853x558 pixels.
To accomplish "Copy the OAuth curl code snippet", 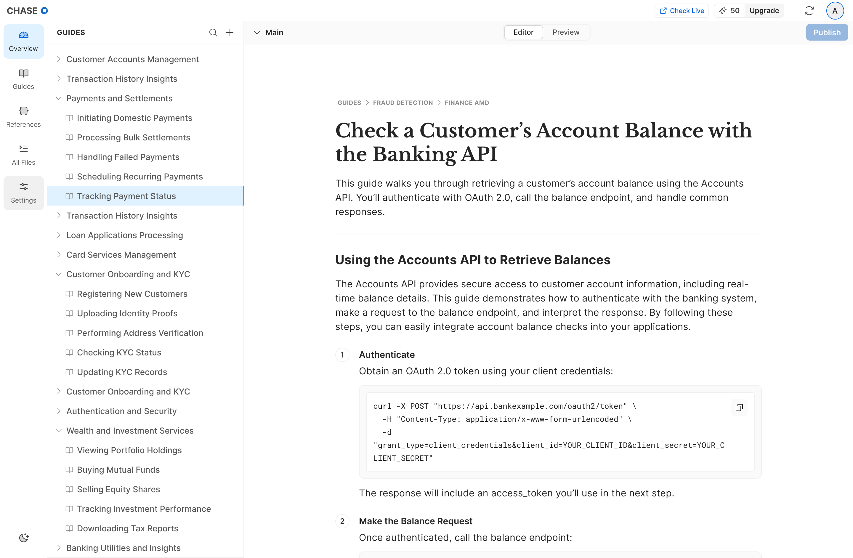I will pos(739,408).
